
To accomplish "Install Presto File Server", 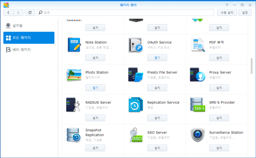I will (x=157, y=88).
